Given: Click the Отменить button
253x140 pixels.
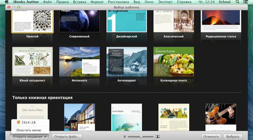Looking at the screenshot, I should pyautogui.click(x=211, y=137).
